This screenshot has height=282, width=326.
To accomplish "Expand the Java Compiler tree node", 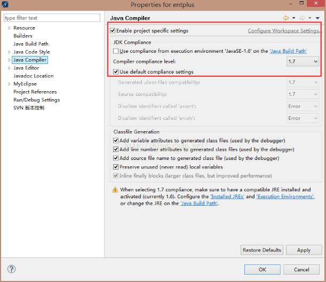I will 9,60.
